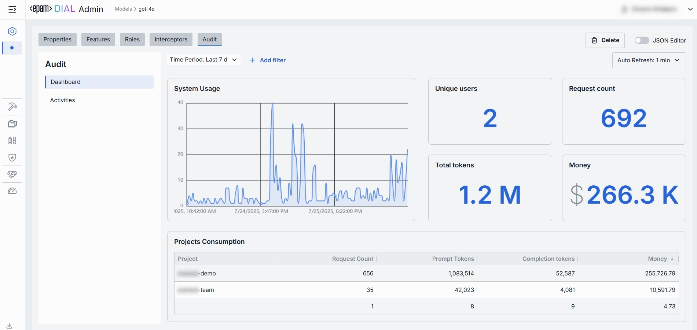Image resolution: width=697 pixels, height=330 pixels.
Task: Click the Projects Consumption heading
Action: click(x=209, y=242)
